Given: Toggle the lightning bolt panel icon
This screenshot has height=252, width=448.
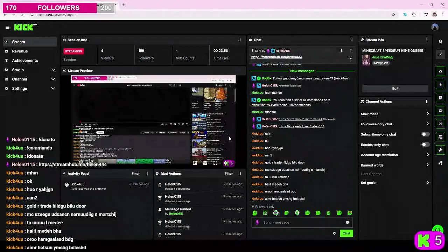Looking at the screenshot, I should pos(441,84).
